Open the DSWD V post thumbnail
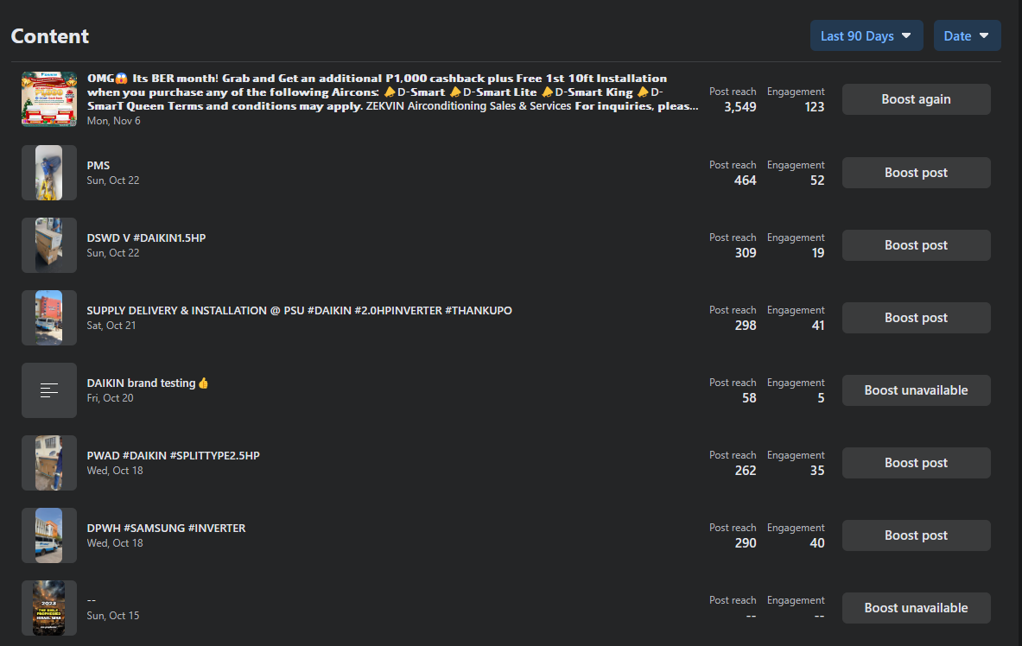Image resolution: width=1022 pixels, height=646 pixels. coord(49,245)
